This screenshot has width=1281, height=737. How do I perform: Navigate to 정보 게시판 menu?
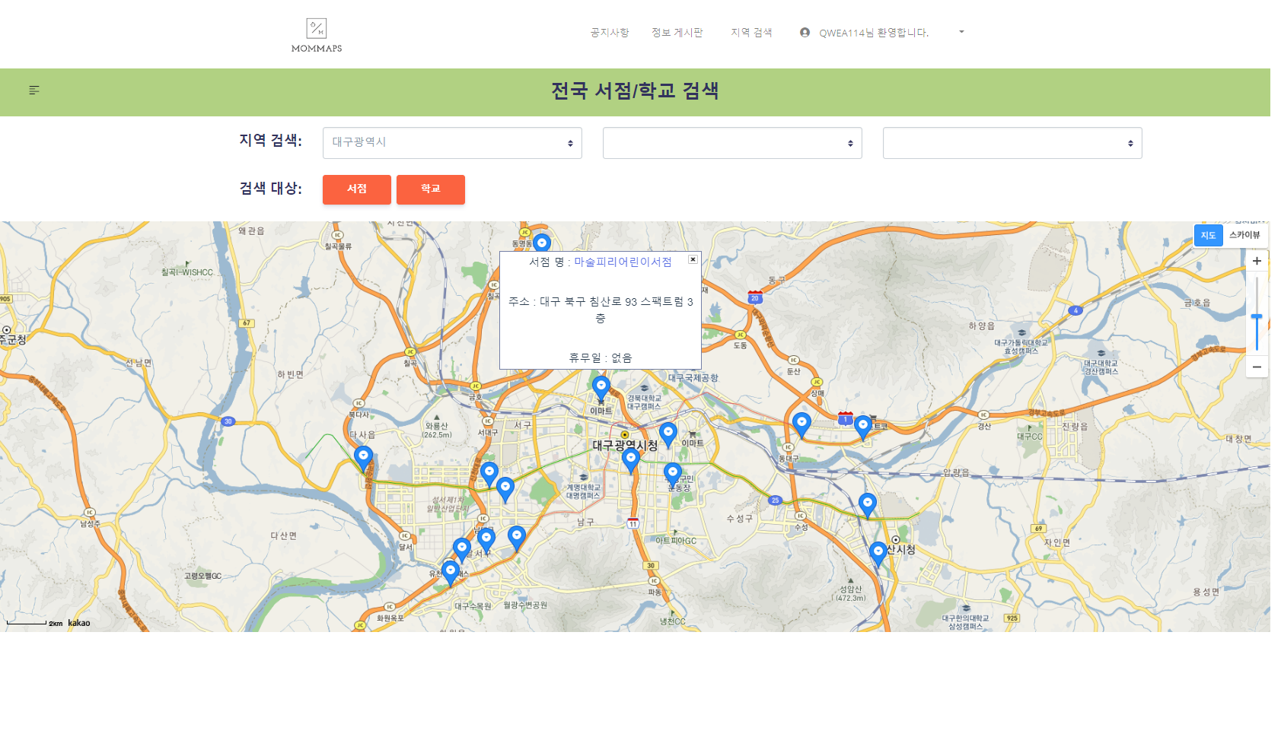677,32
